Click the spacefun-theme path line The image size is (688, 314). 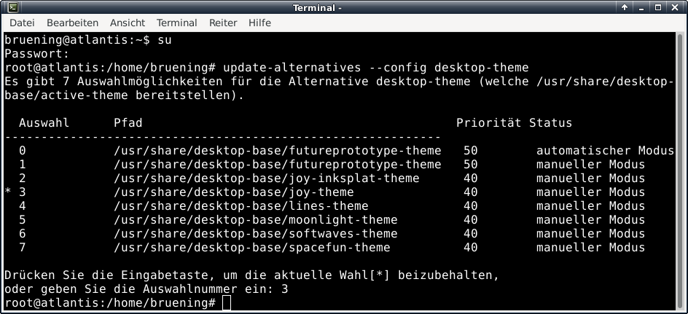pyautogui.click(x=251, y=248)
